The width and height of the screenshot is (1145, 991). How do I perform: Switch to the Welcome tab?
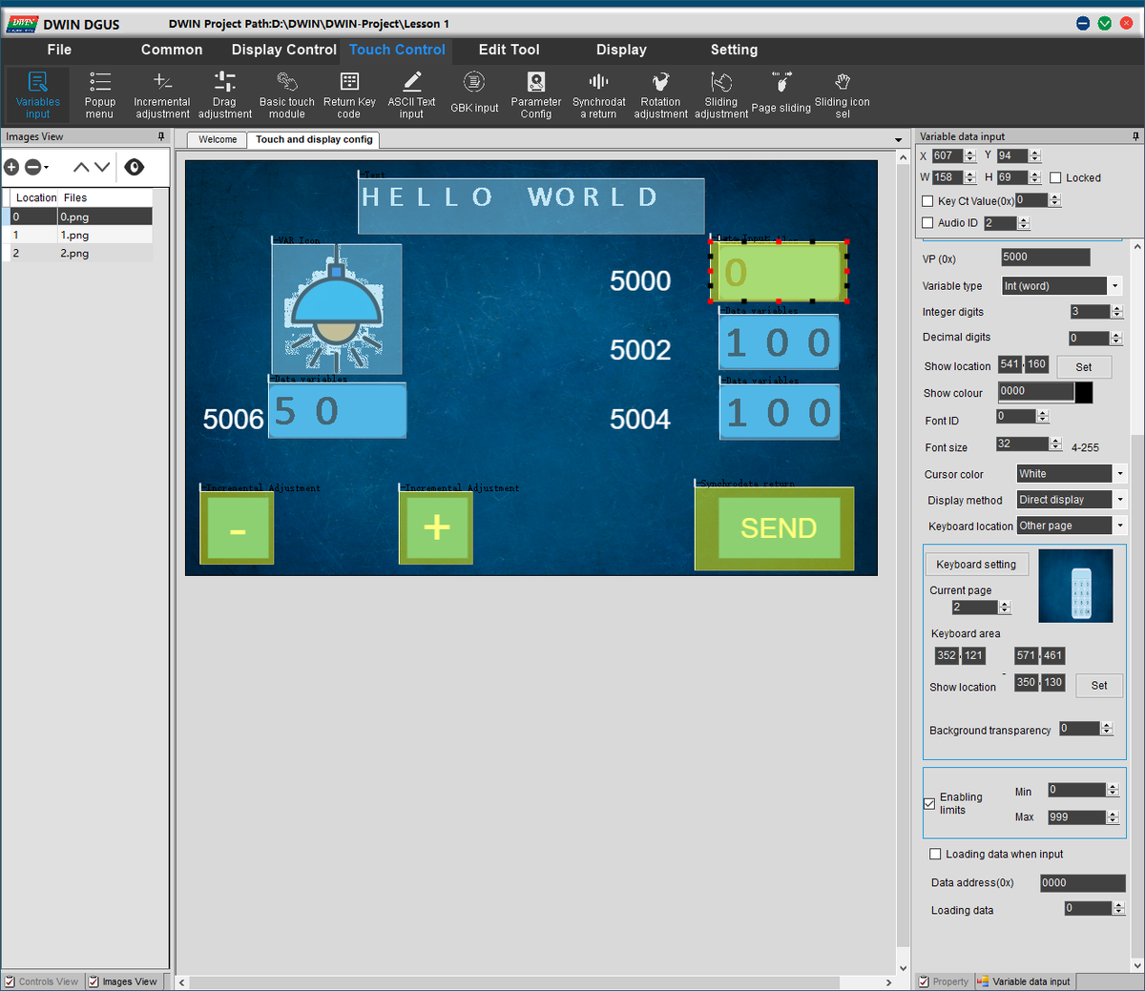[218, 140]
